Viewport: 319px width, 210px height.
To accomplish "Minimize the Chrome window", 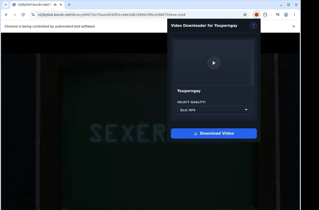I will (x=281, y=5).
